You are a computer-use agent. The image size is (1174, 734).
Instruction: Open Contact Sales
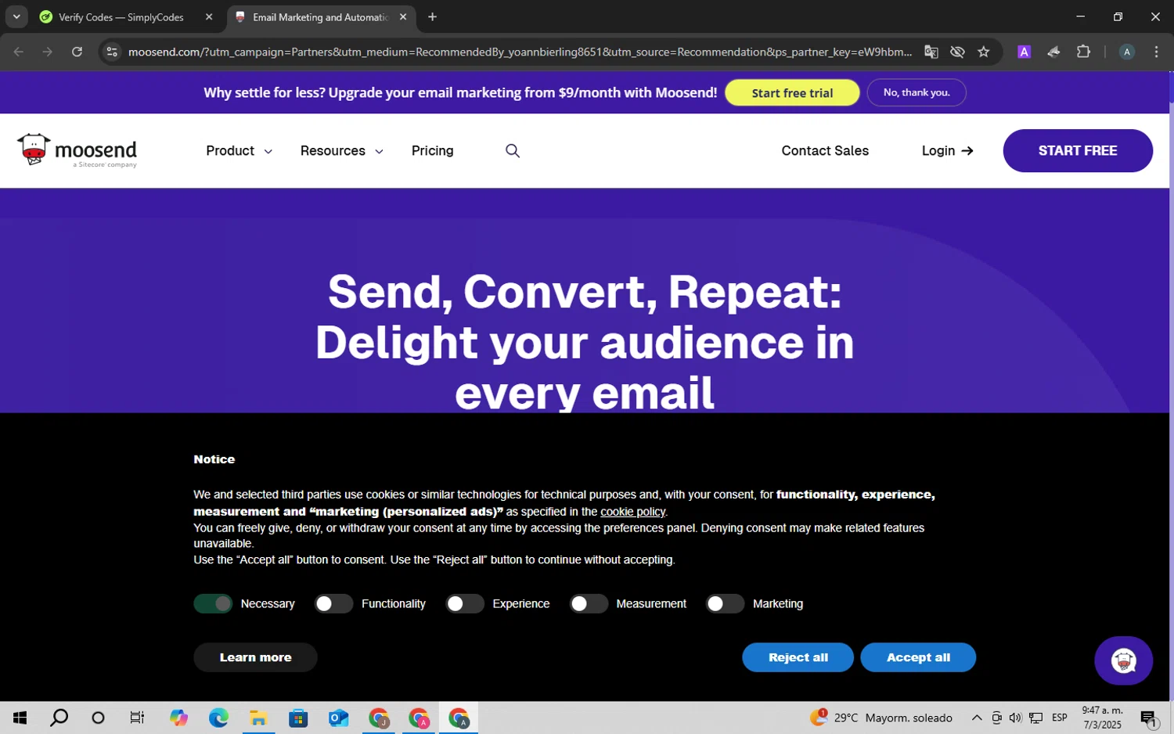coord(825,150)
